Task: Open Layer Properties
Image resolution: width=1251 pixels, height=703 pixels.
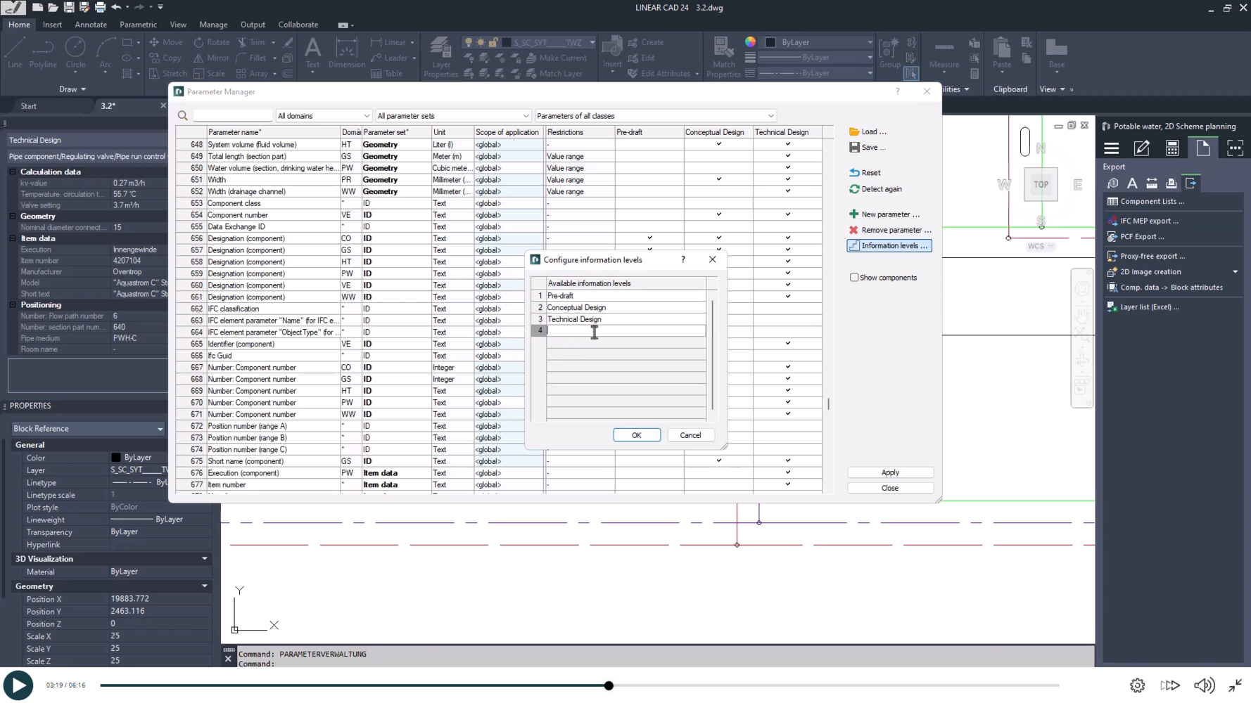Action: coord(441,57)
